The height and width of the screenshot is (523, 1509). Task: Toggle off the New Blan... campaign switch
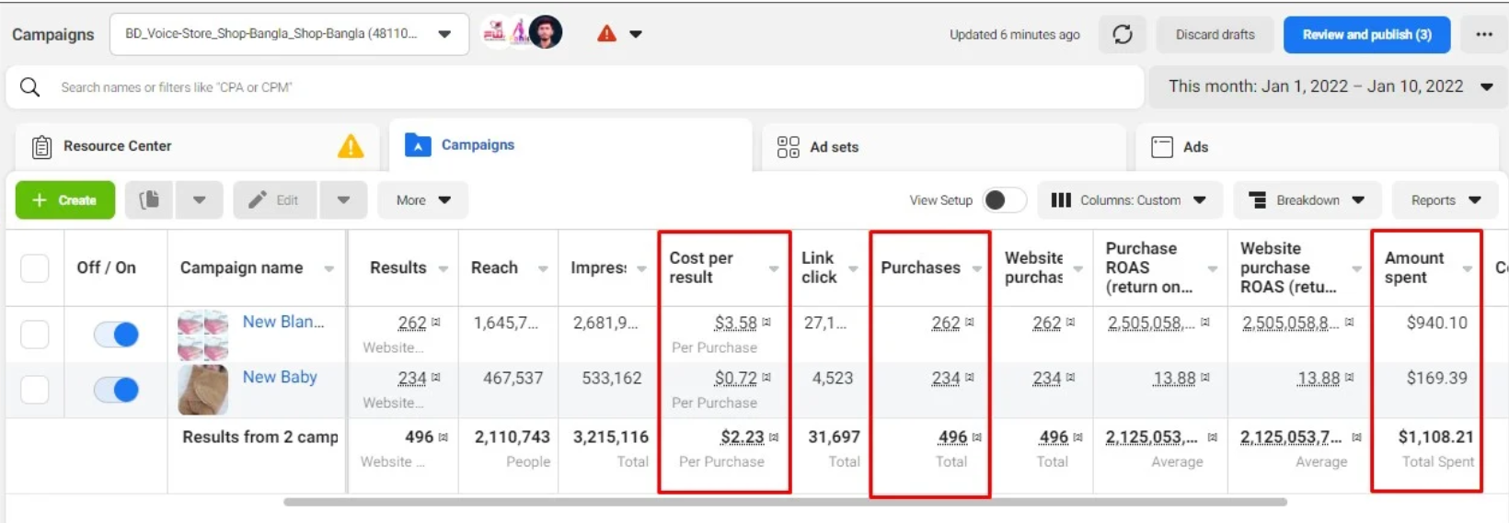pyautogui.click(x=116, y=335)
